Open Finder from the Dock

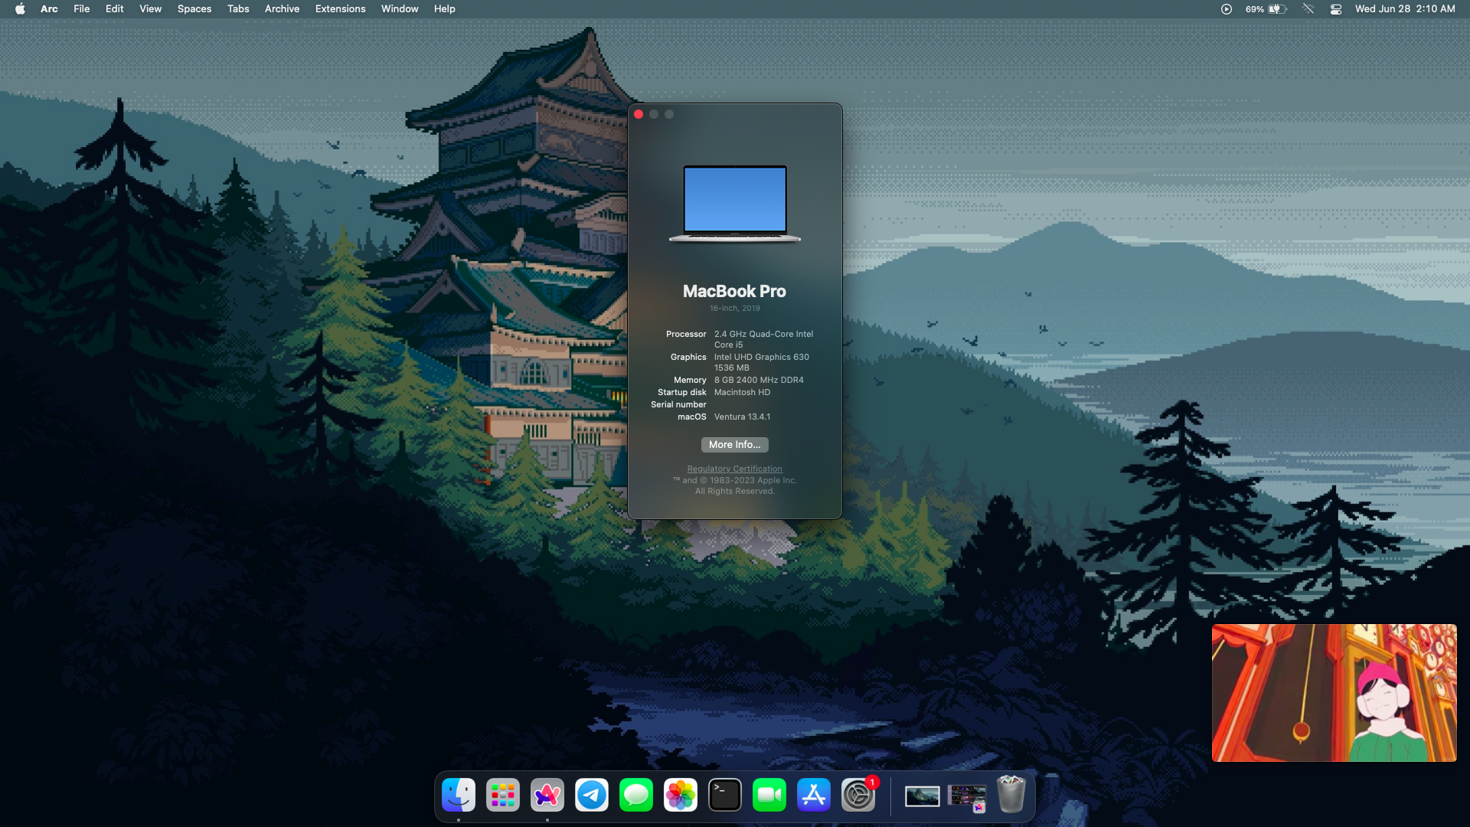459,796
